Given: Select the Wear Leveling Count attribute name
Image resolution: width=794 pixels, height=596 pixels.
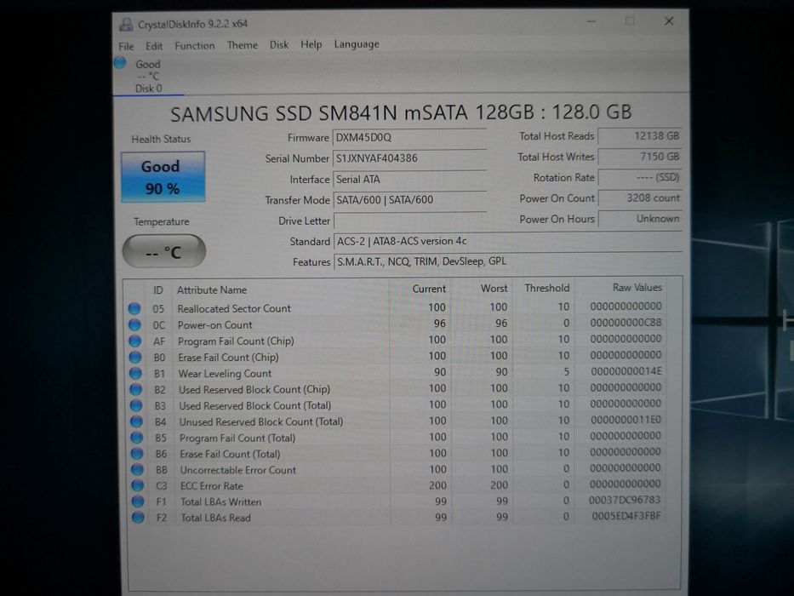Looking at the screenshot, I should click(225, 374).
